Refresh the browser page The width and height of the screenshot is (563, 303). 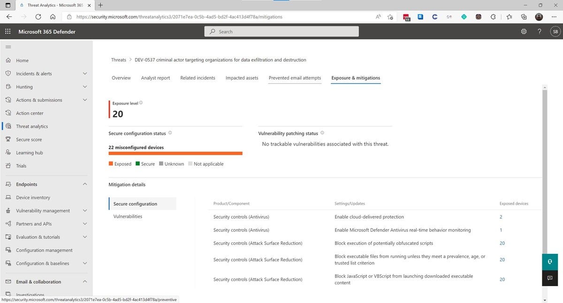(38, 16)
